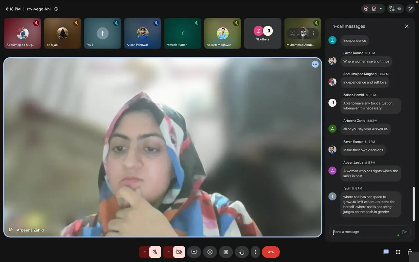This screenshot has width=419, height=262.
Task: Click message "Where women rise and thrive"
Action: pyautogui.click(x=366, y=61)
